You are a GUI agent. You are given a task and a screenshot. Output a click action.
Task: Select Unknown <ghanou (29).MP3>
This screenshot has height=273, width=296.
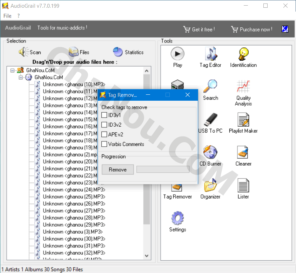pos(74,225)
